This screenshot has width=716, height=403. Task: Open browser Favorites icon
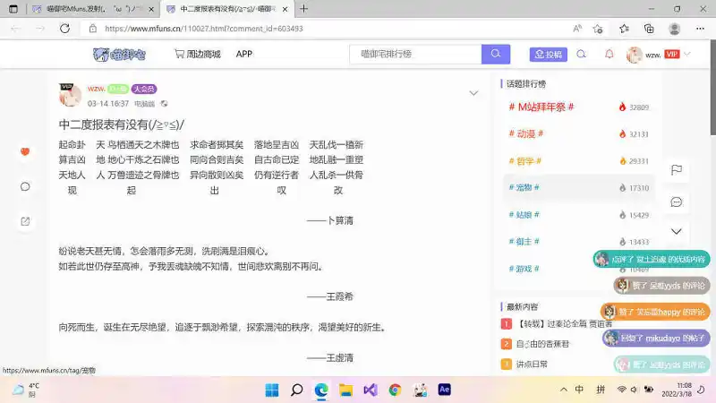point(624,29)
